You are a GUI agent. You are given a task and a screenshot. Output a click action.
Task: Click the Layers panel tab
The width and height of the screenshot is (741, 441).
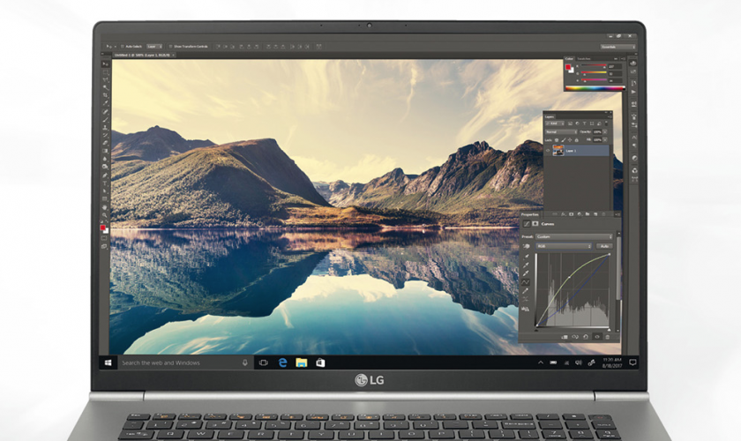point(550,116)
